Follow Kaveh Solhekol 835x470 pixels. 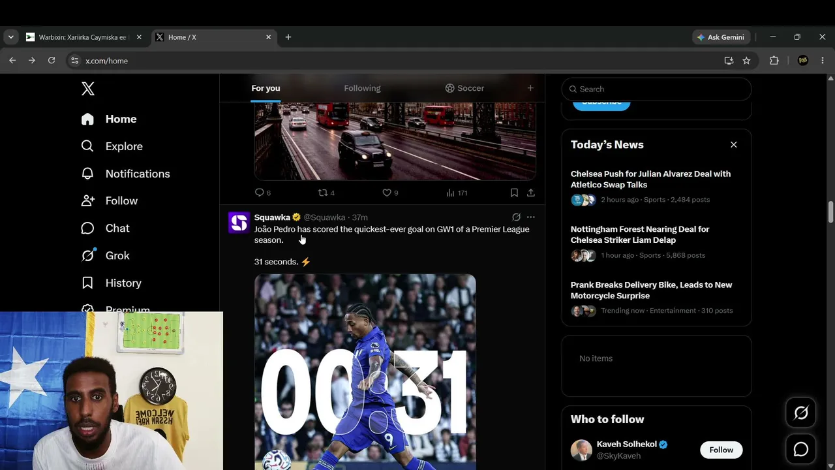tap(721, 450)
